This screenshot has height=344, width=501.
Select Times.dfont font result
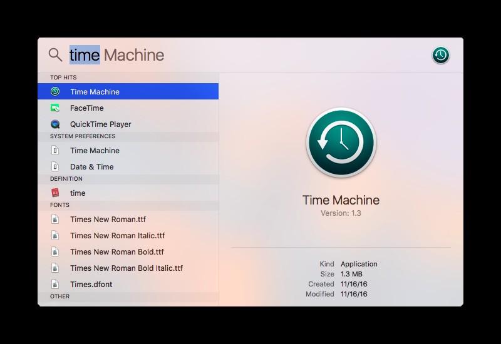pos(128,285)
